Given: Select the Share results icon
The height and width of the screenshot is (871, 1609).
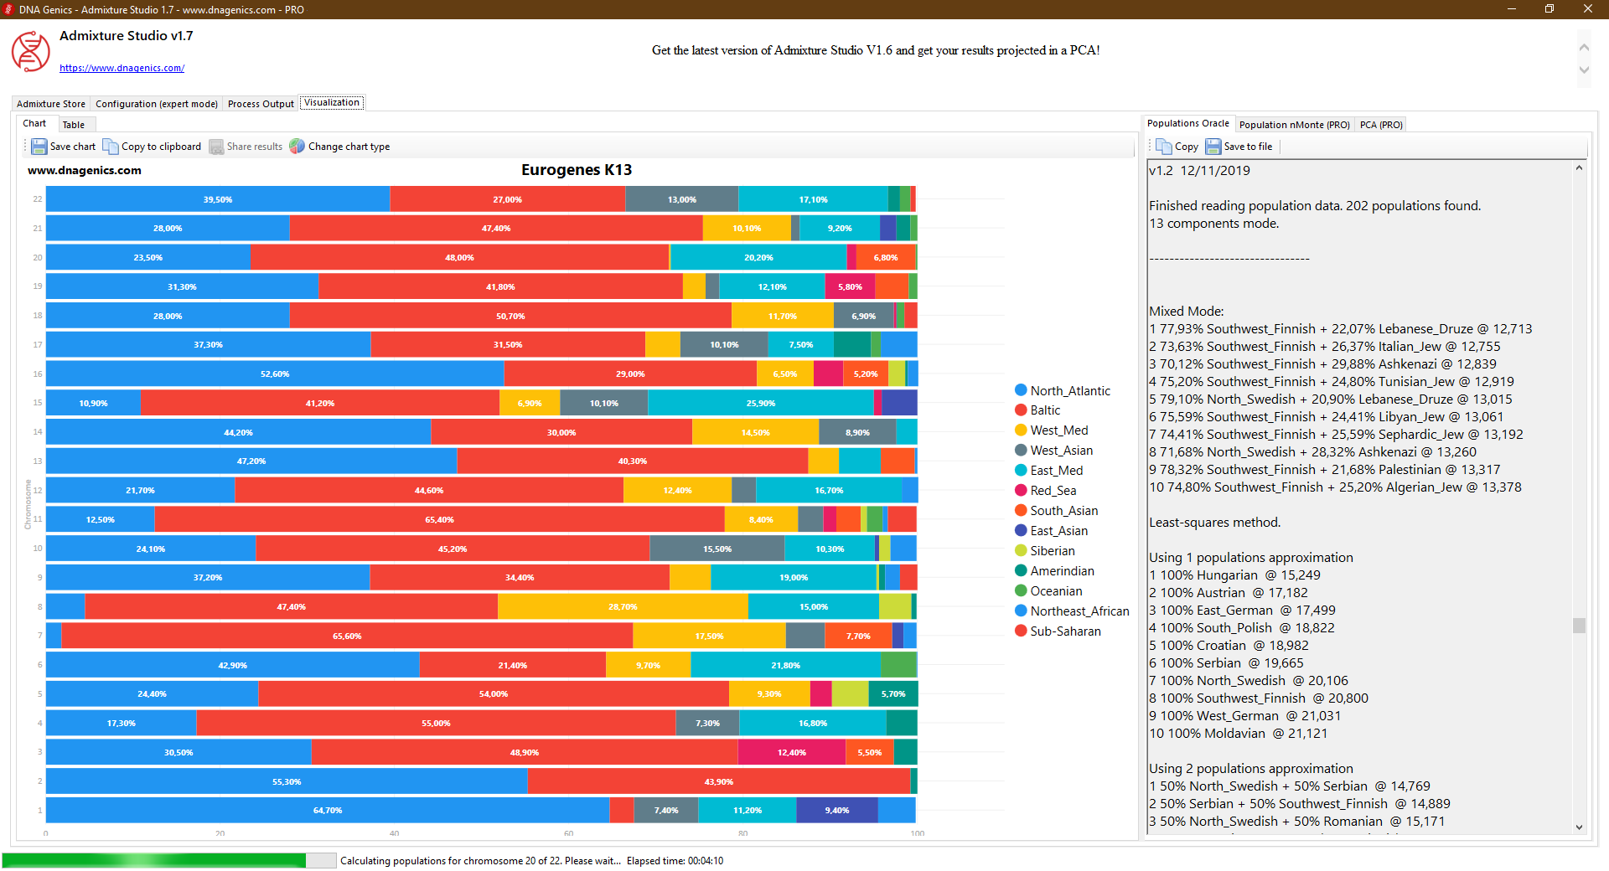Looking at the screenshot, I should [216, 146].
